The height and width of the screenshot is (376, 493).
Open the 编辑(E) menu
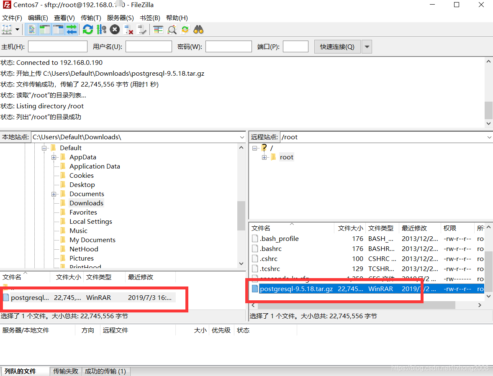pos(38,18)
